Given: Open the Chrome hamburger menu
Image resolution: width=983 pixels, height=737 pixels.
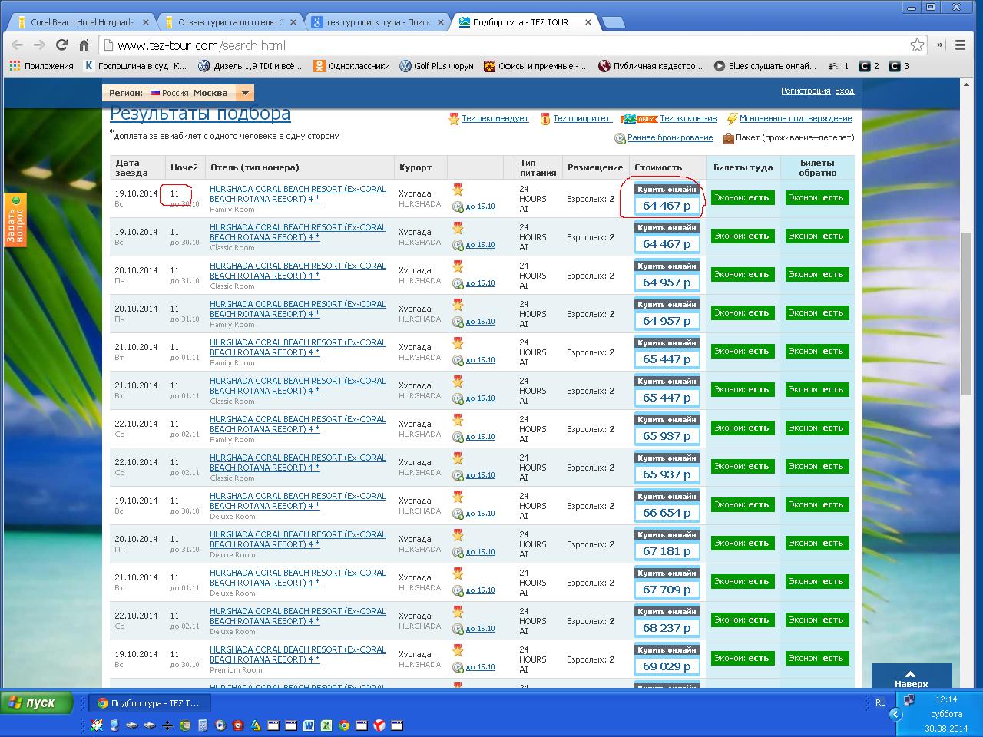Looking at the screenshot, I should pyautogui.click(x=960, y=45).
